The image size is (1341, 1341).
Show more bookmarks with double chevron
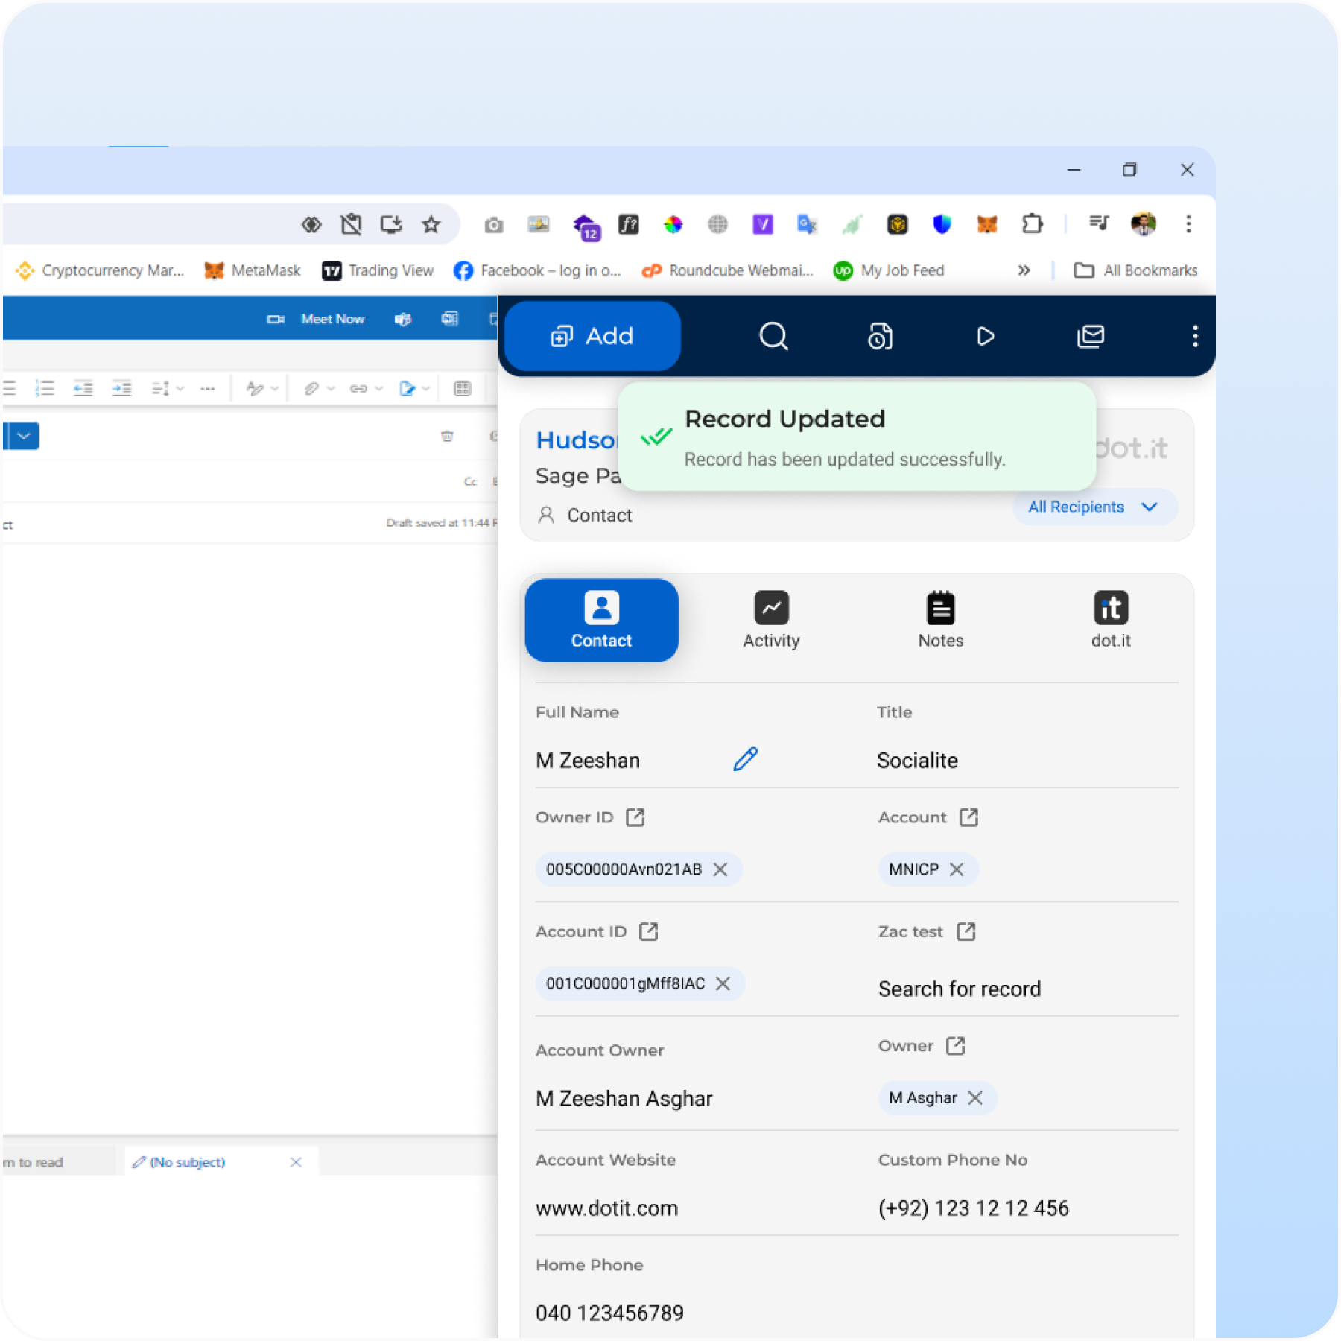[x=1024, y=270]
